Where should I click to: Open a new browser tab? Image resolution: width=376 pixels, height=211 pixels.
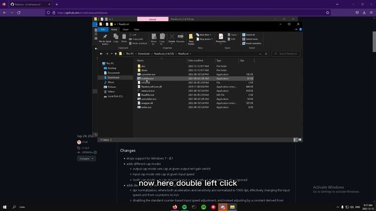coord(56,4)
